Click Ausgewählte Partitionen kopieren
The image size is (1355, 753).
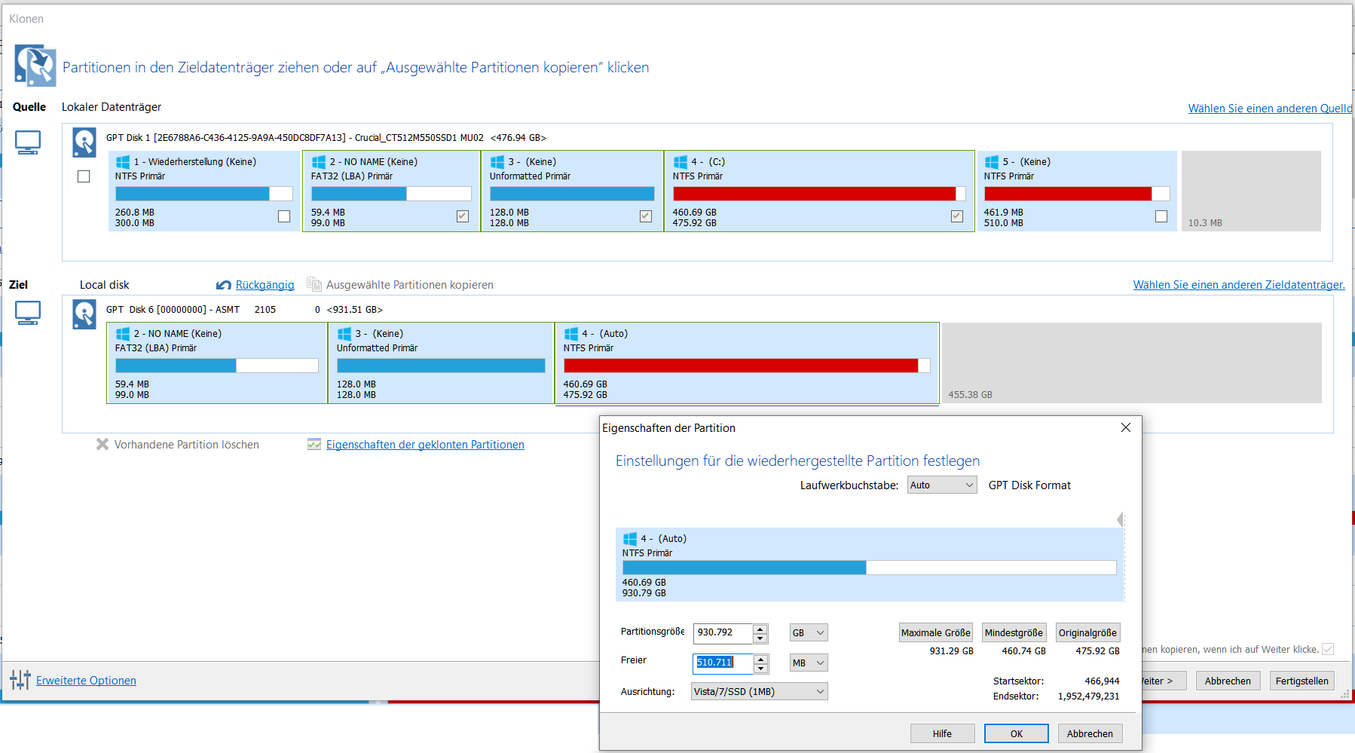(410, 285)
